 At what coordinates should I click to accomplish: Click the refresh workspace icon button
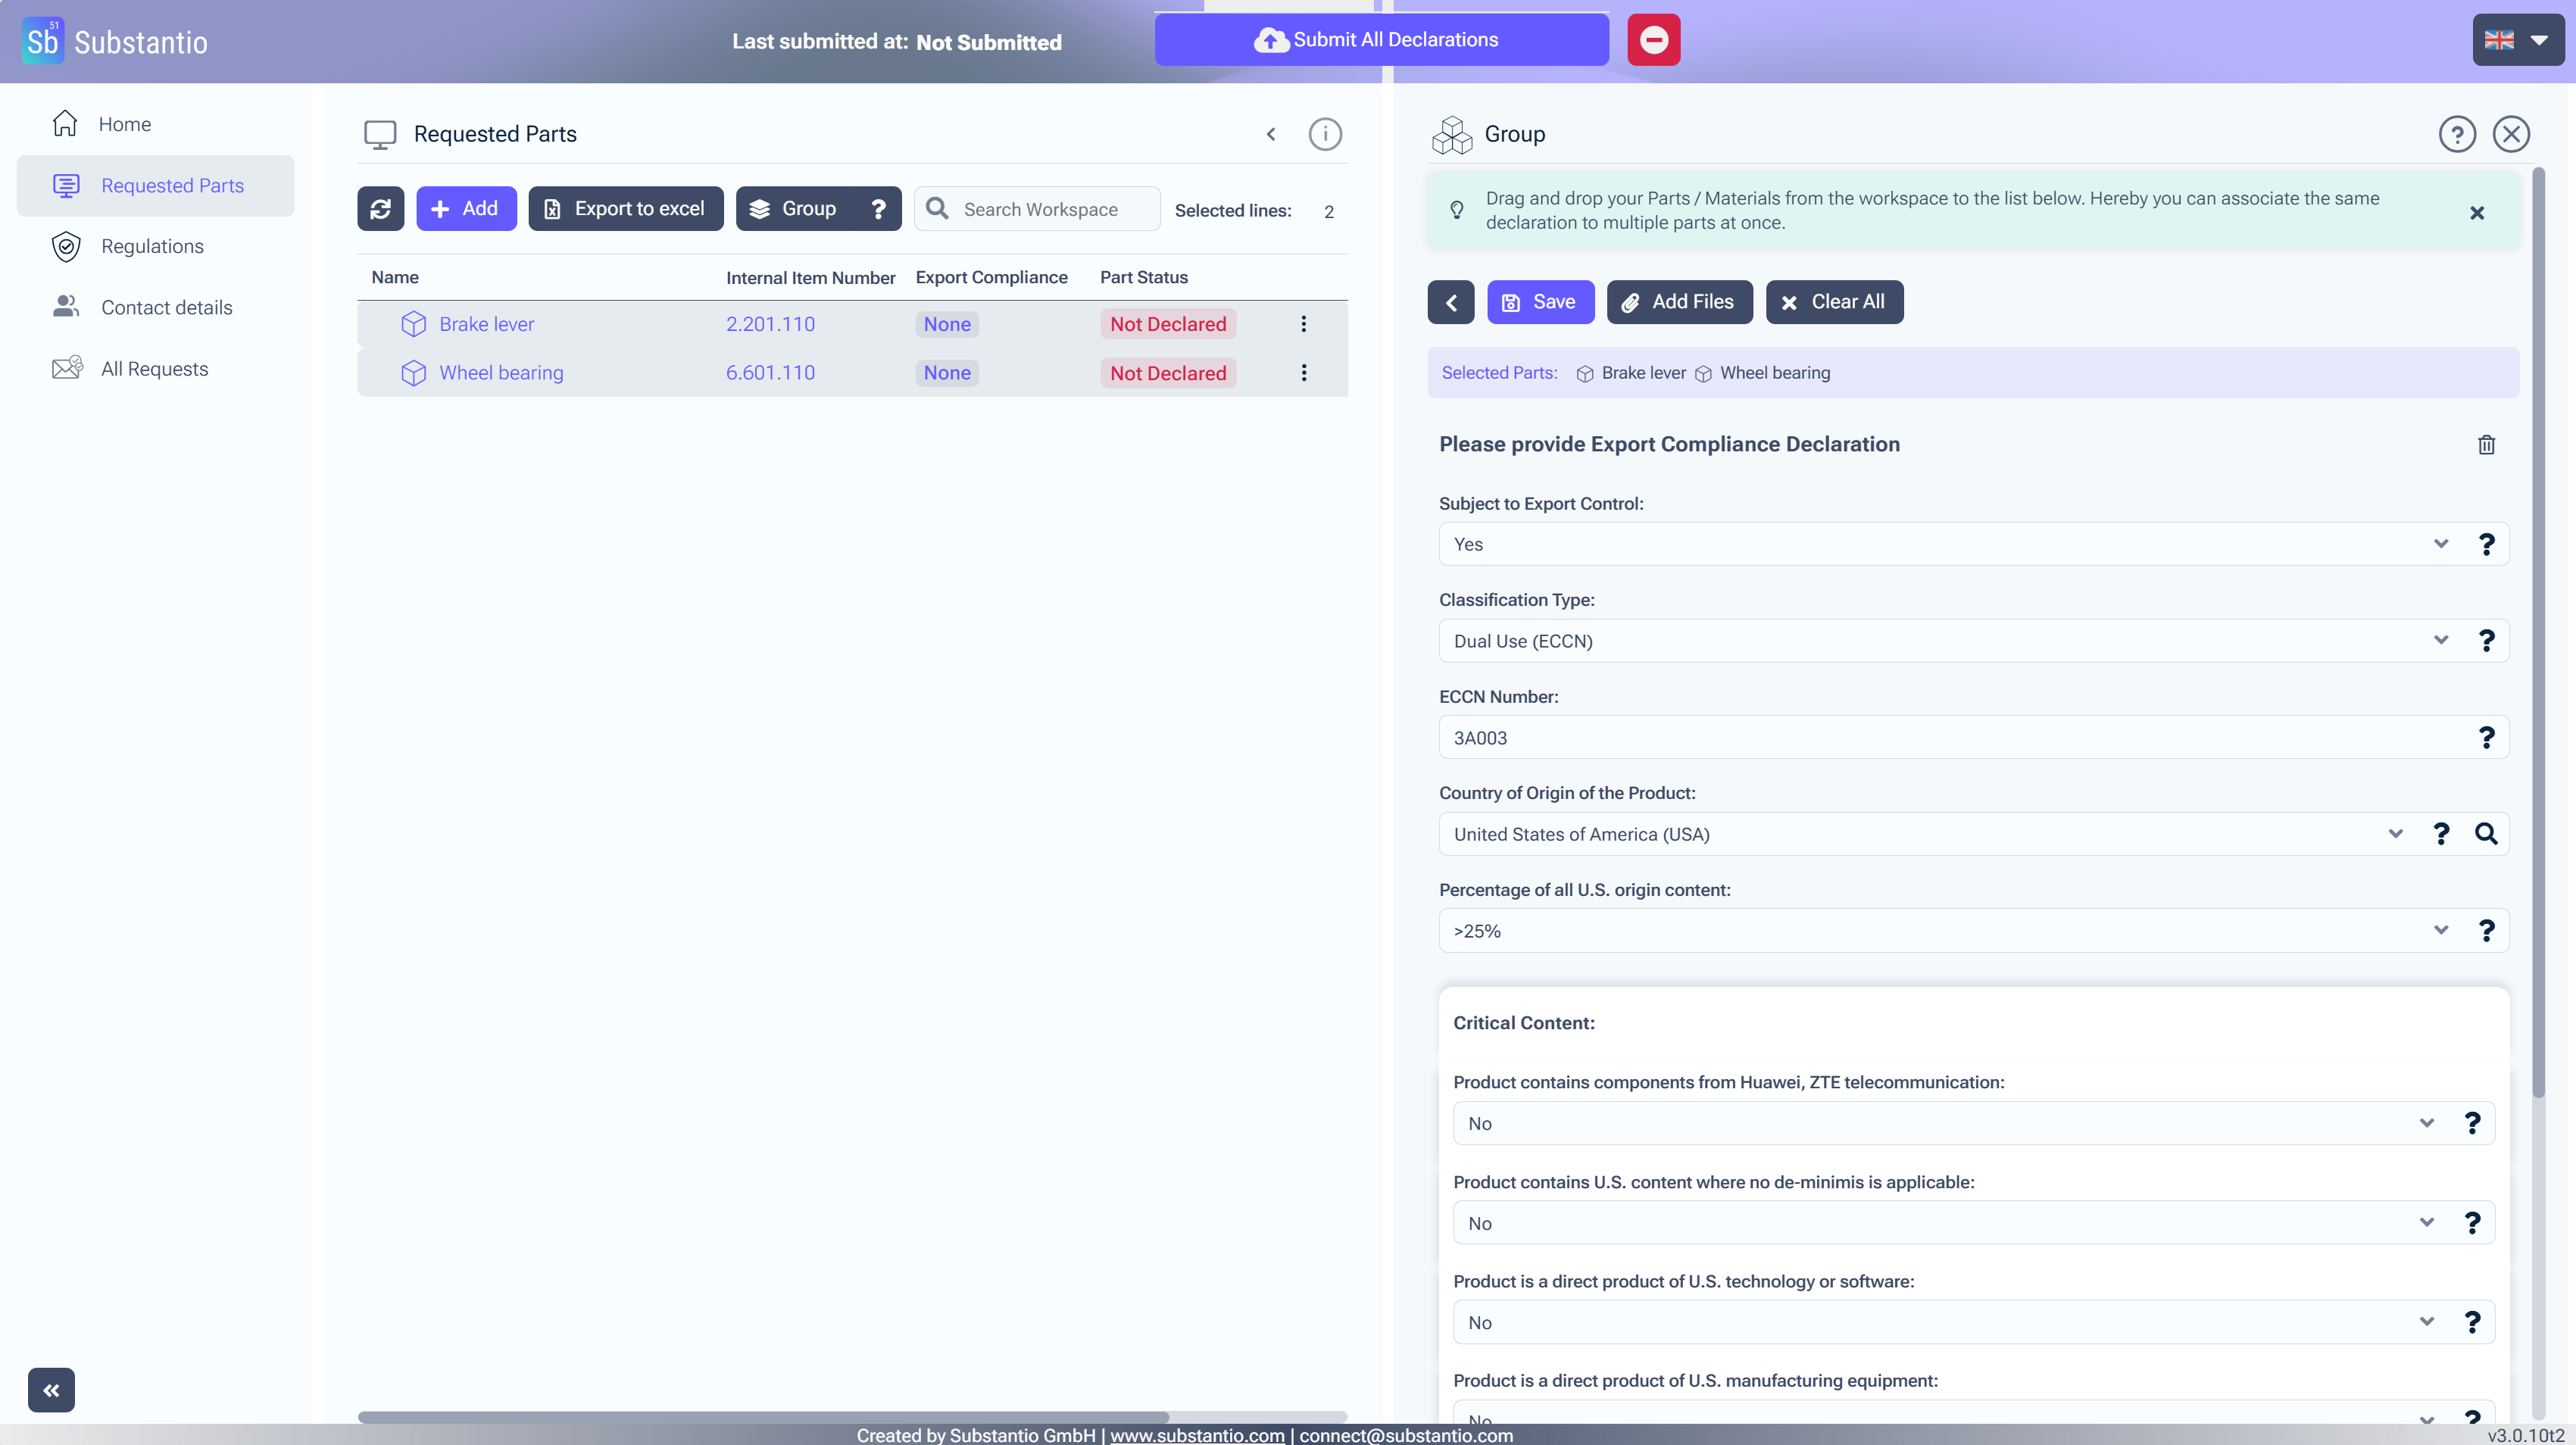(x=380, y=209)
